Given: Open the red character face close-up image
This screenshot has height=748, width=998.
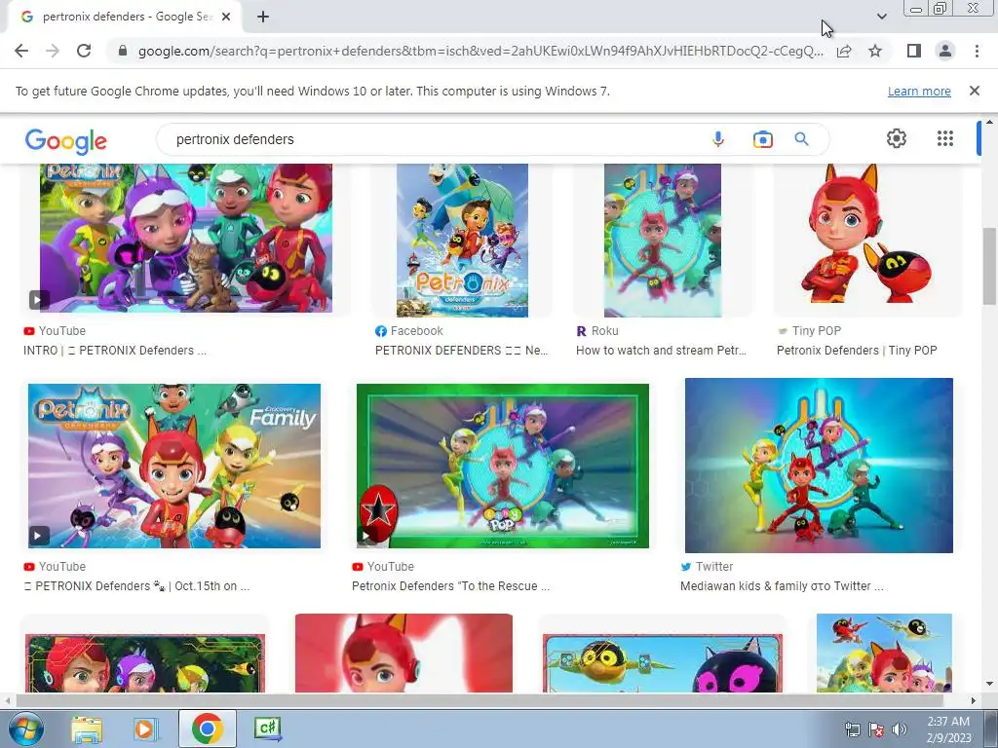Looking at the screenshot, I should [403, 654].
